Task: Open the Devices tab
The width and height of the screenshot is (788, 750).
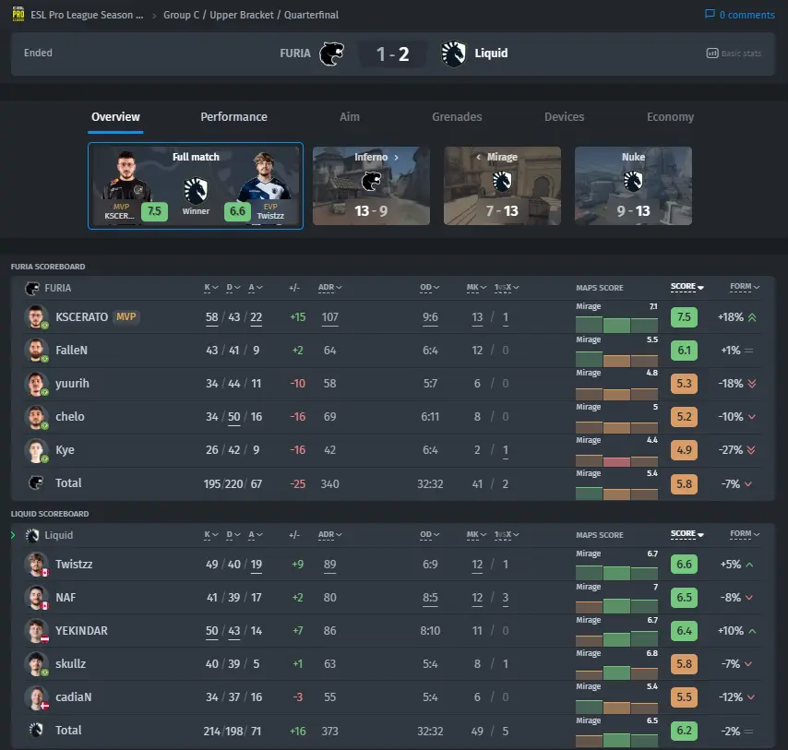Action: [565, 117]
